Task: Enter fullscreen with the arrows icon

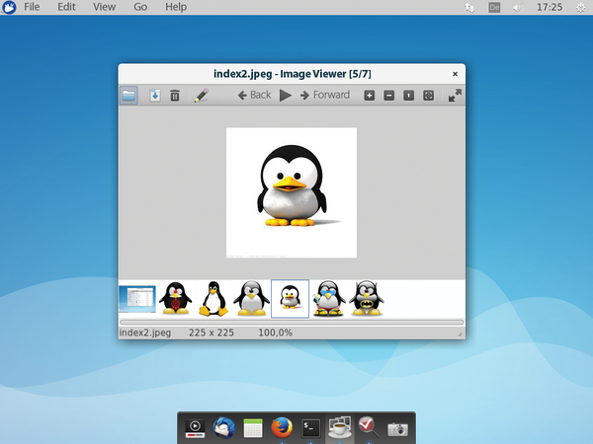Action: point(455,95)
